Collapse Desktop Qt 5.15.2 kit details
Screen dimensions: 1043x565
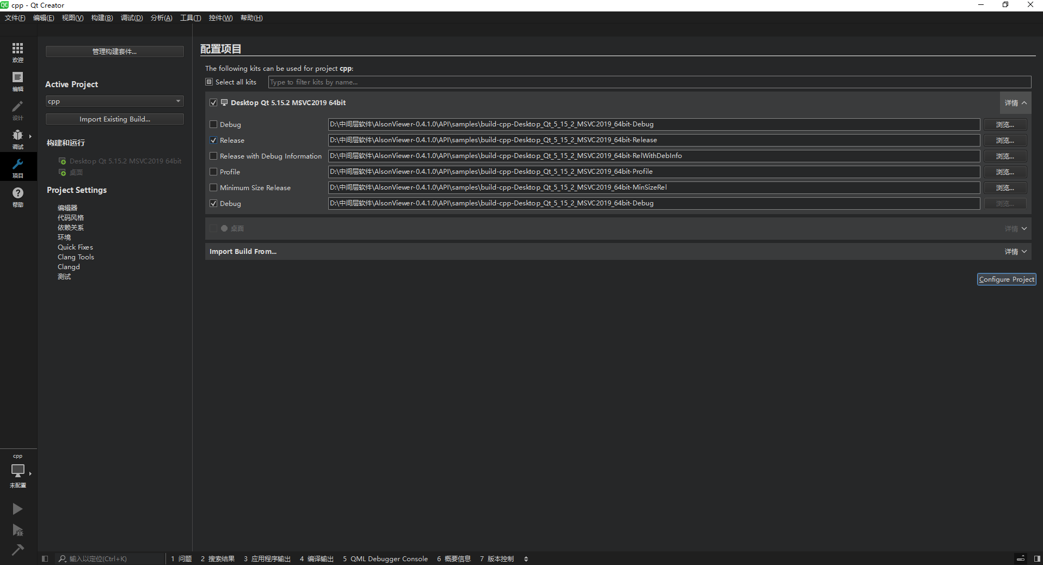[x=1015, y=103]
